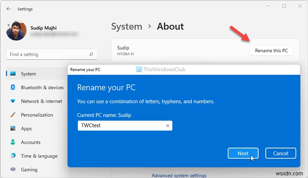This screenshot has height=178, width=308.
Task: Open Apps settings
Action: coord(26,129)
